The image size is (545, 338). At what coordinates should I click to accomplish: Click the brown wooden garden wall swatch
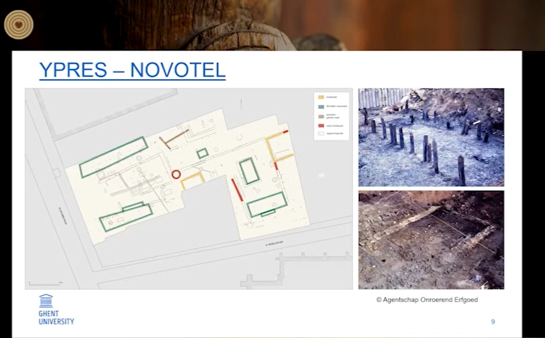point(321,116)
